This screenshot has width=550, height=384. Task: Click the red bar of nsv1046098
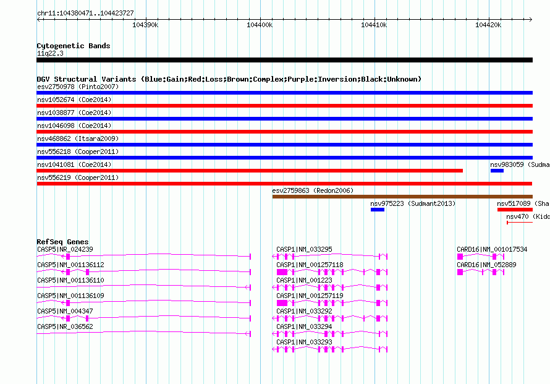284,132
